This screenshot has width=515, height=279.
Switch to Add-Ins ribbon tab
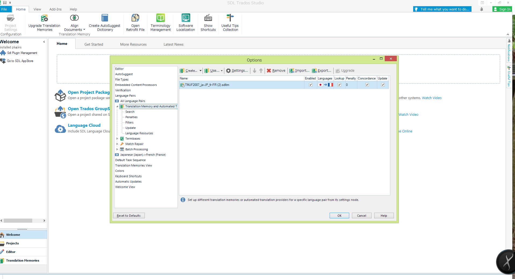[55, 9]
